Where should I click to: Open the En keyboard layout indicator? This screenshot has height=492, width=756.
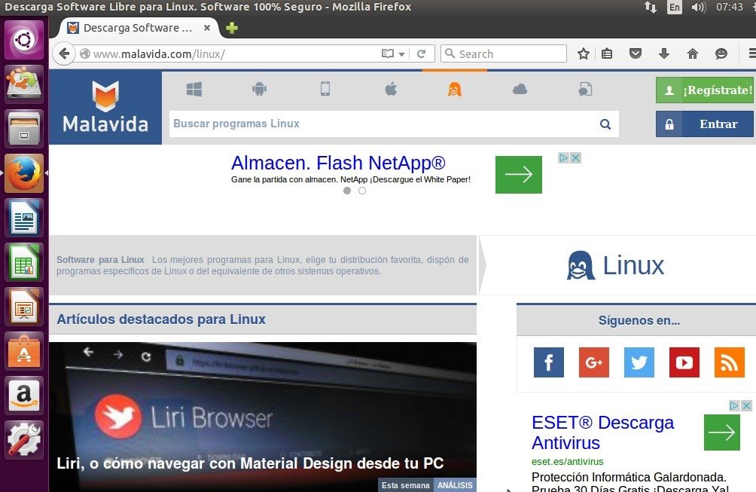coord(675,8)
